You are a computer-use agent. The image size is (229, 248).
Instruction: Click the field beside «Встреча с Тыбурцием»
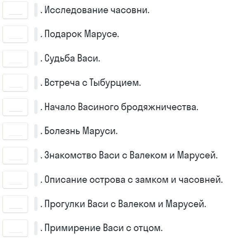(15, 83)
